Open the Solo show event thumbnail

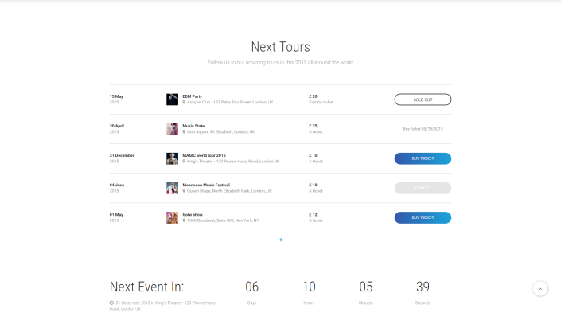(x=172, y=217)
